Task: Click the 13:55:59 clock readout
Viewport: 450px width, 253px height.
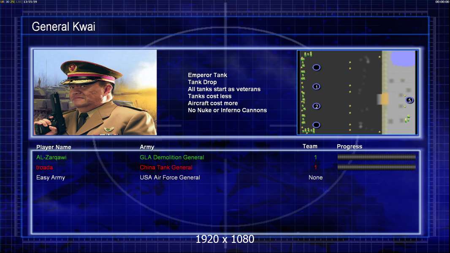Action: (30, 2)
